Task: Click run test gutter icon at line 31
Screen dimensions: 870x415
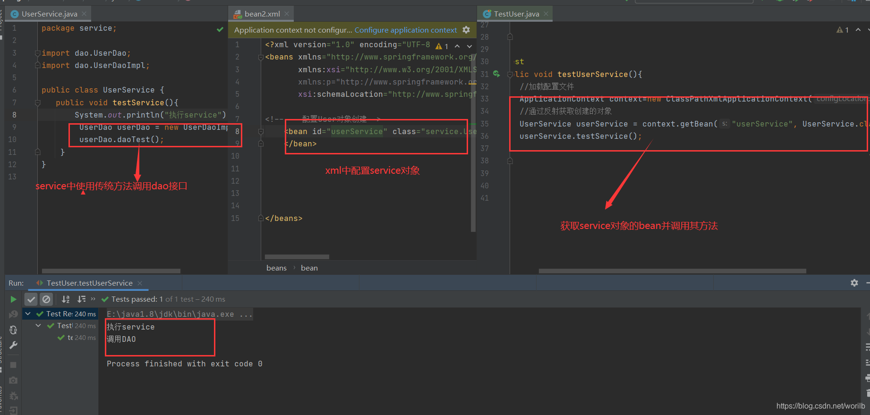Action: coord(496,74)
